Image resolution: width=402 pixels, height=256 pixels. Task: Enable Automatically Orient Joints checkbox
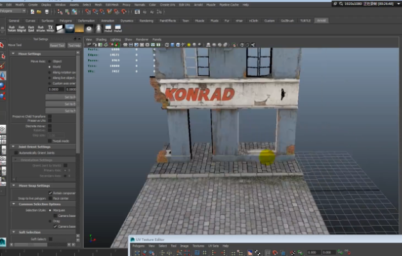click(16, 153)
